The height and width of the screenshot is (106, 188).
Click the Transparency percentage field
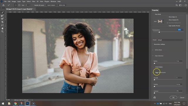click(x=180, y=30)
